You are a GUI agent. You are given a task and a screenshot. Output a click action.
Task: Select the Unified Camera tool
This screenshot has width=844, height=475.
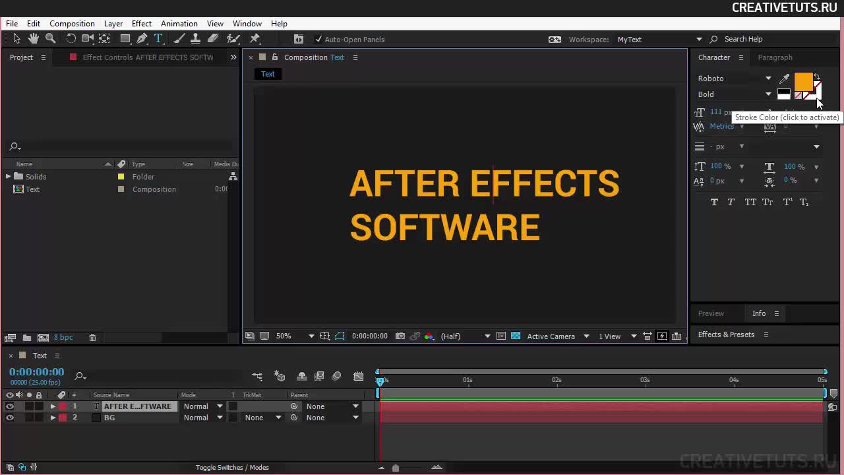point(88,39)
